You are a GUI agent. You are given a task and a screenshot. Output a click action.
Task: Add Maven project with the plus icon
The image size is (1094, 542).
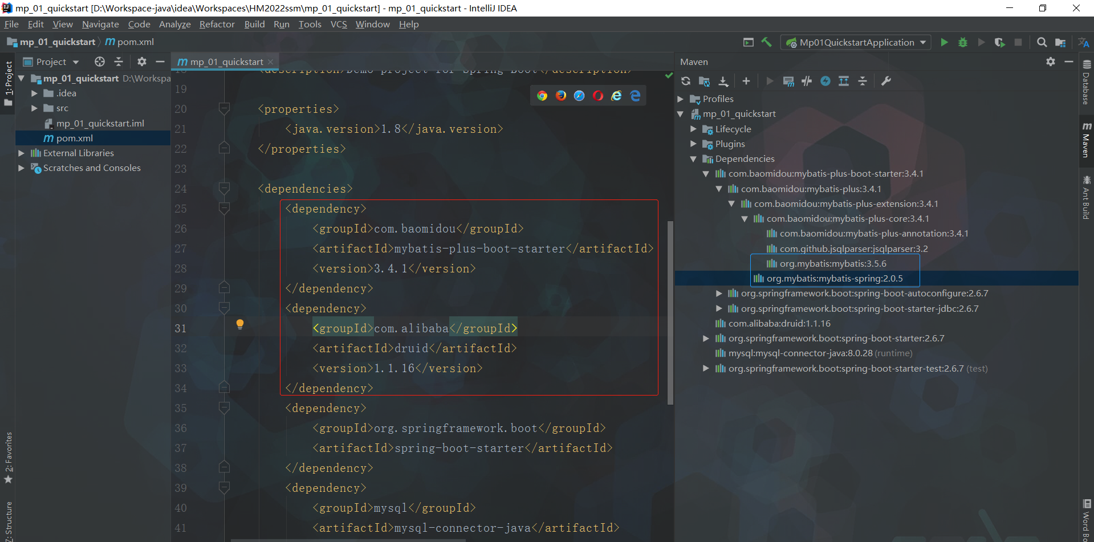(x=746, y=81)
